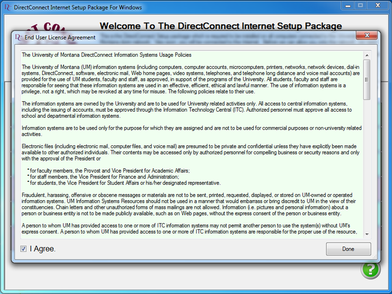The image size is (392, 294).
Task: Click the paragraph starting 'Electronic files'
Action: pyautogui.click(x=190, y=152)
